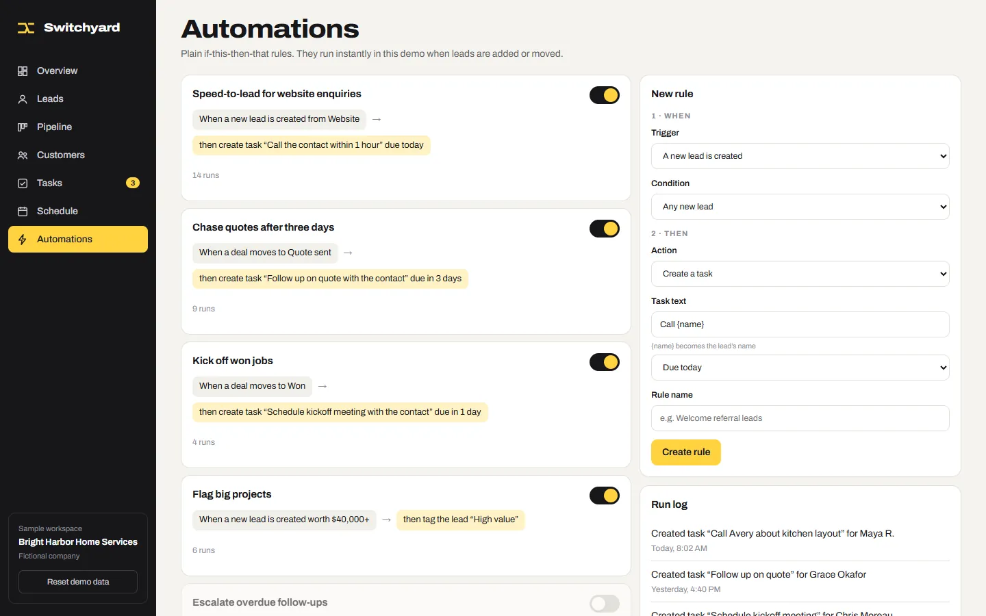Switch off the Flag big projects rule
The image size is (986, 616).
(x=605, y=496)
